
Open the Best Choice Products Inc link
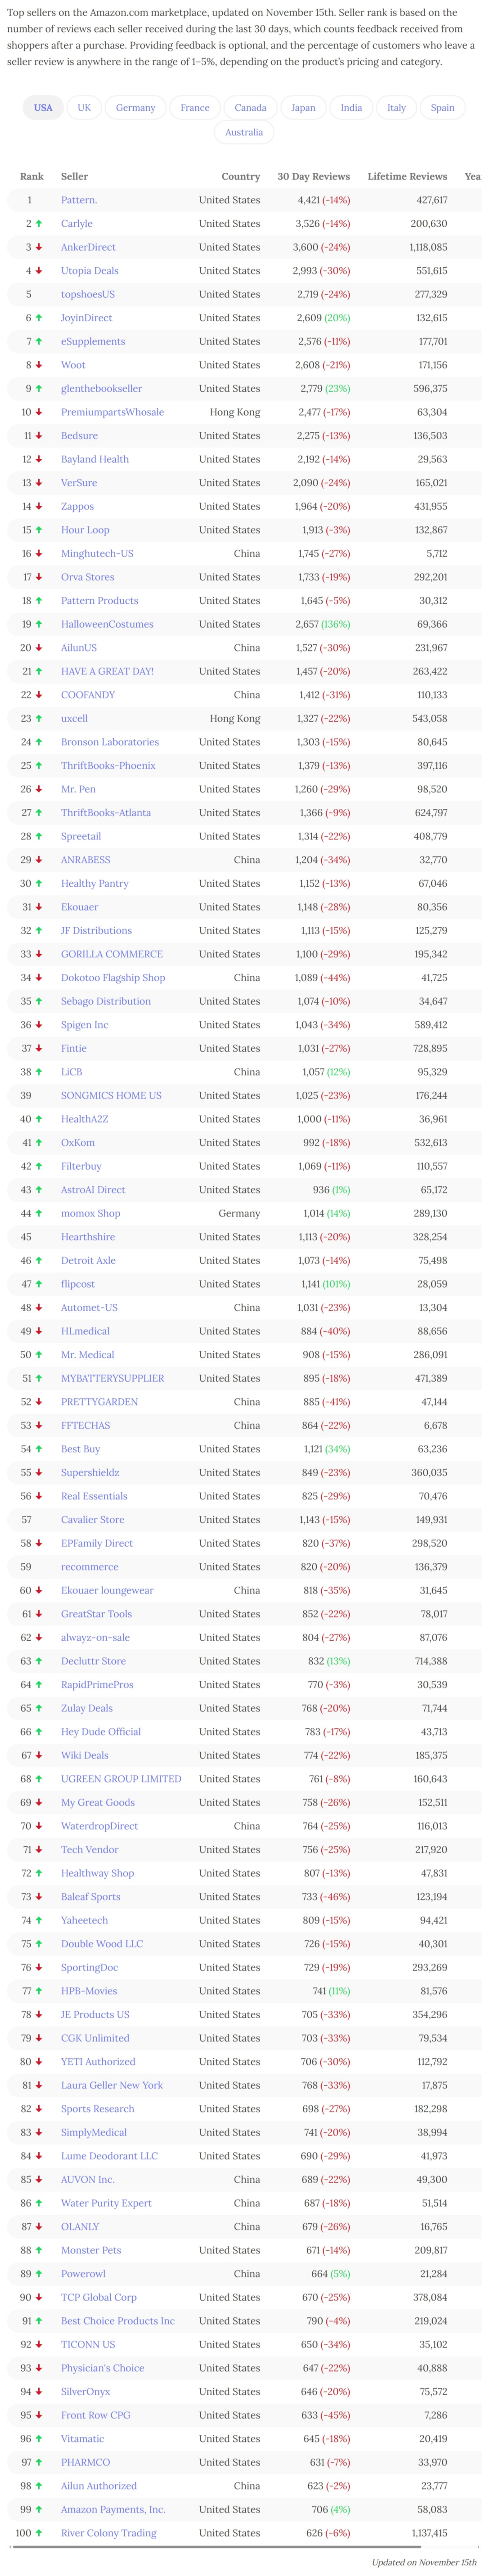[x=118, y=2321]
